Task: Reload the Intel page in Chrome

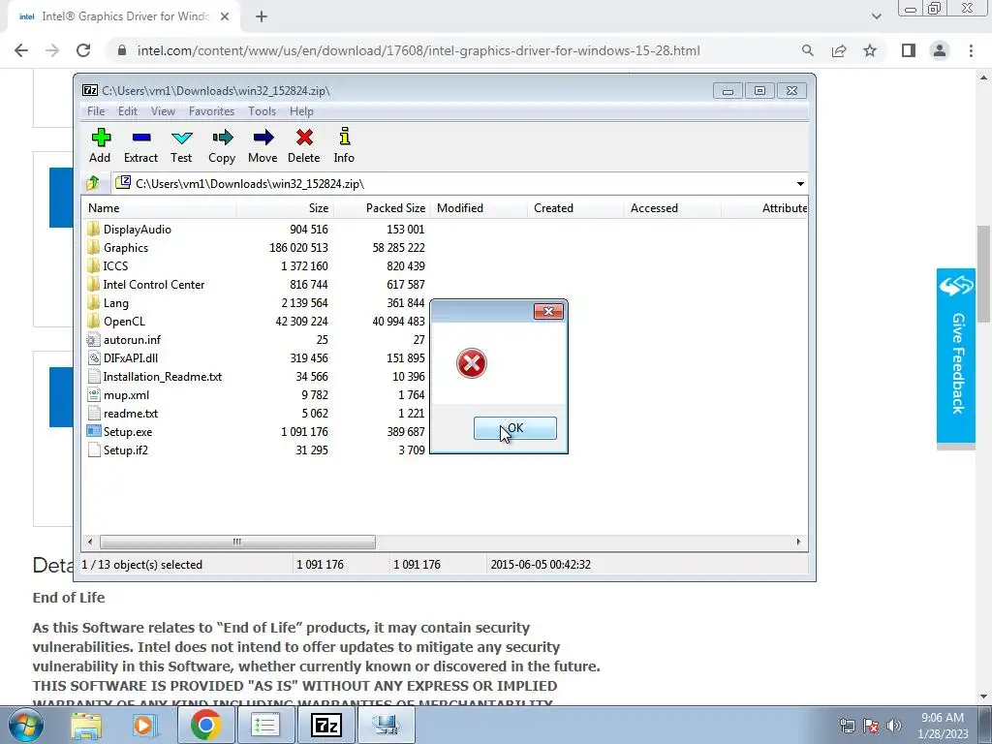Action: pyautogui.click(x=83, y=50)
